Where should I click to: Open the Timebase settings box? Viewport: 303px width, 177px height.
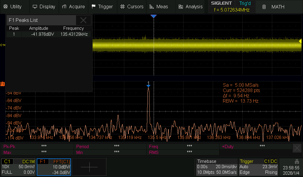(217, 167)
